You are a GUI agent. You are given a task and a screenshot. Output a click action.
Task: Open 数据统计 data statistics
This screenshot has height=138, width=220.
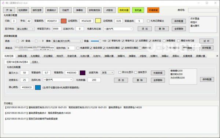point(51,10)
